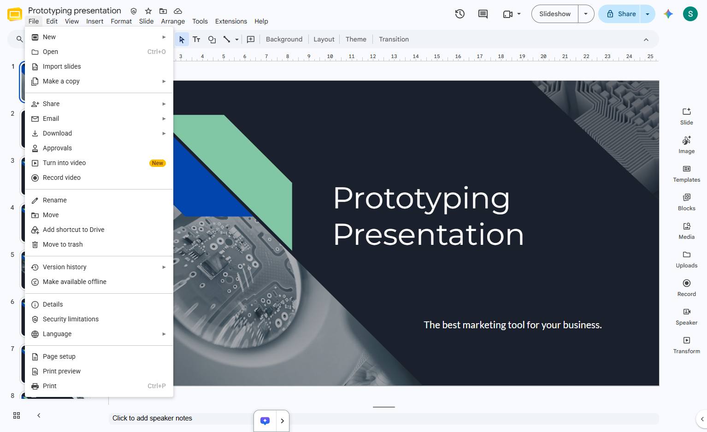The height and width of the screenshot is (432, 707).
Task: Star the Prototyping presentation document
Action: pyautogui.click(x=148, y=11)
